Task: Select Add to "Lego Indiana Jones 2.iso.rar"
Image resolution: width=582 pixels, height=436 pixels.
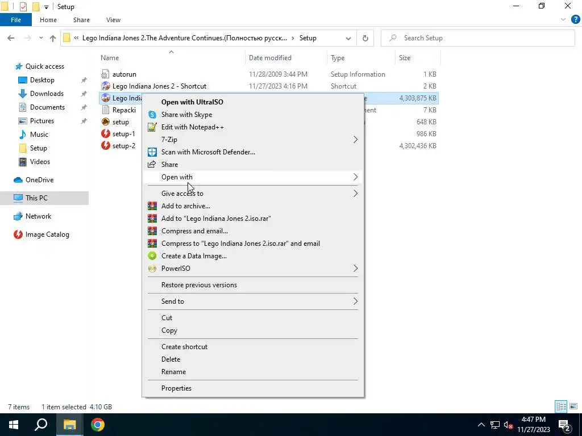Action: [x=216, y=219]
